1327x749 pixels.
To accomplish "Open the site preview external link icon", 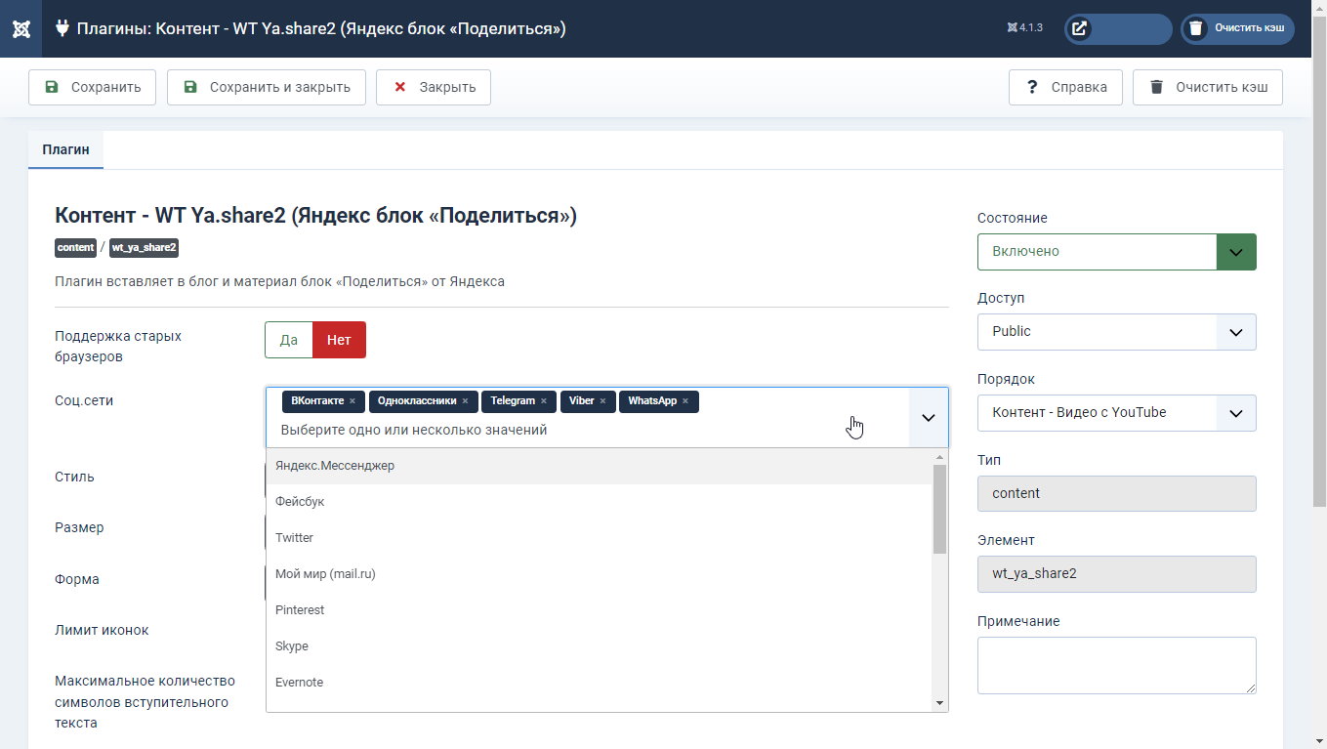I will (1079, 28).
